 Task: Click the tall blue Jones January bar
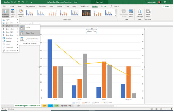[x=50, y=69]
